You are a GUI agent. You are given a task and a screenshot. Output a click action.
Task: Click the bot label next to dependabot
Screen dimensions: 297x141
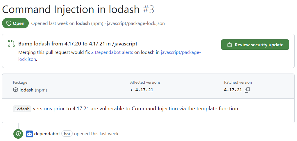(x=67, y=134)
